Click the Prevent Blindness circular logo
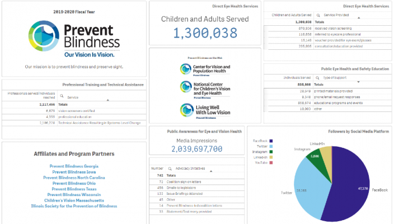 click(x=44, y=36)
